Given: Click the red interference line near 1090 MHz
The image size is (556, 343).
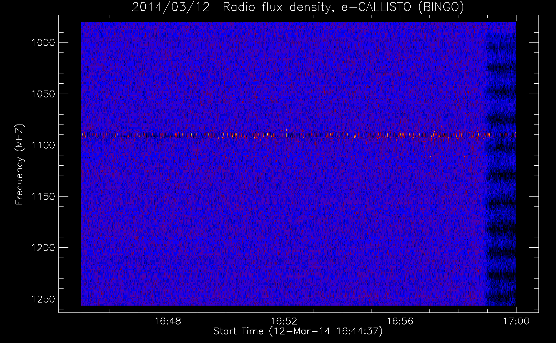Looking at the screenshot, I should pos(298,135).
